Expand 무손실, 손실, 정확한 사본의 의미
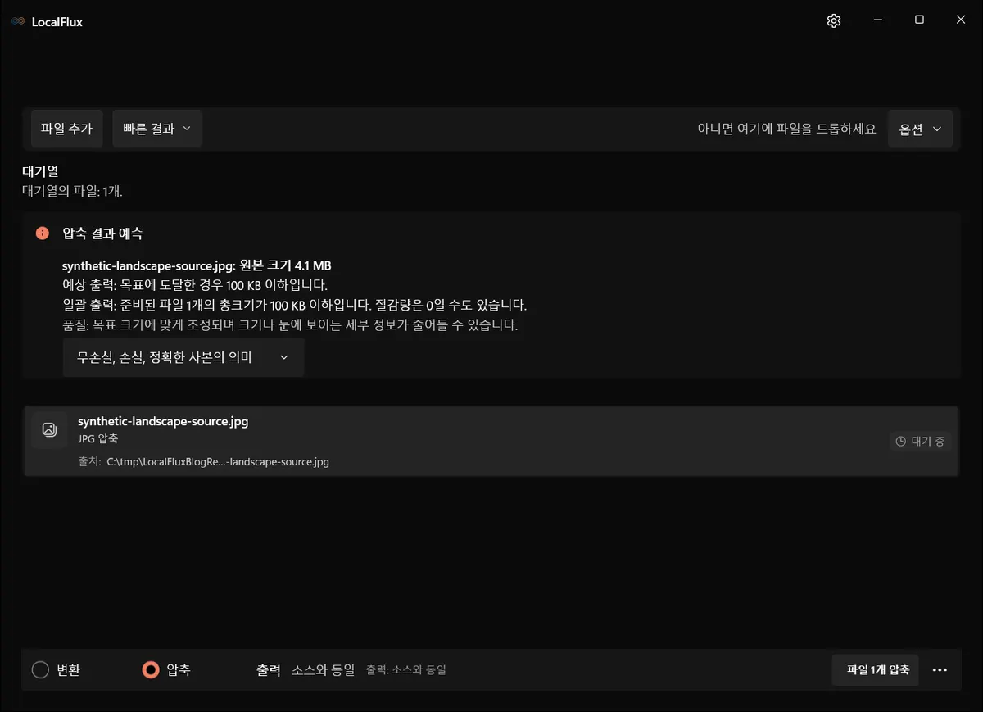The image size is (983, 712). coord(183,357)
